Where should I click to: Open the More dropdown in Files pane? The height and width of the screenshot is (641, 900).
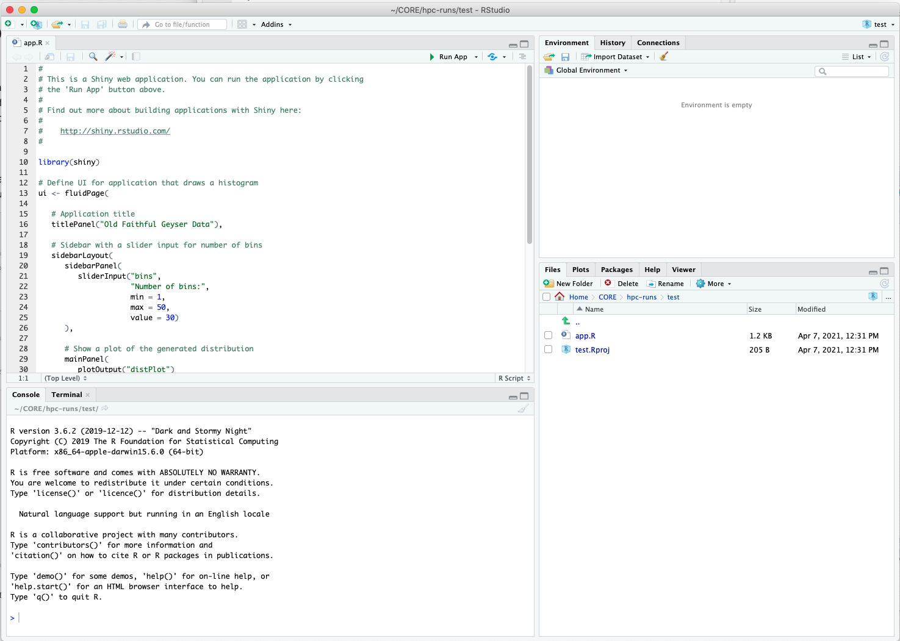click(715, 284)
